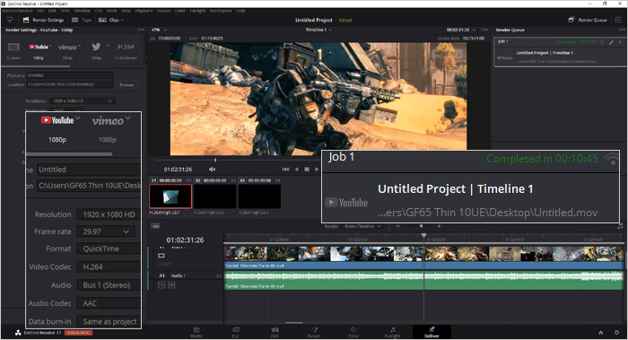
Task: Open the Render Queue toolbar button
Action: [588, 20]
